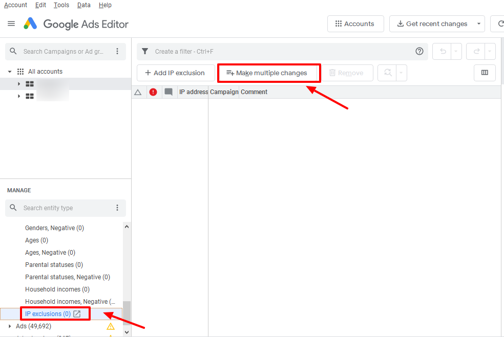Sort by Comment column header
The width and height of the screenshot is (504, 337).
pos(254,92)
